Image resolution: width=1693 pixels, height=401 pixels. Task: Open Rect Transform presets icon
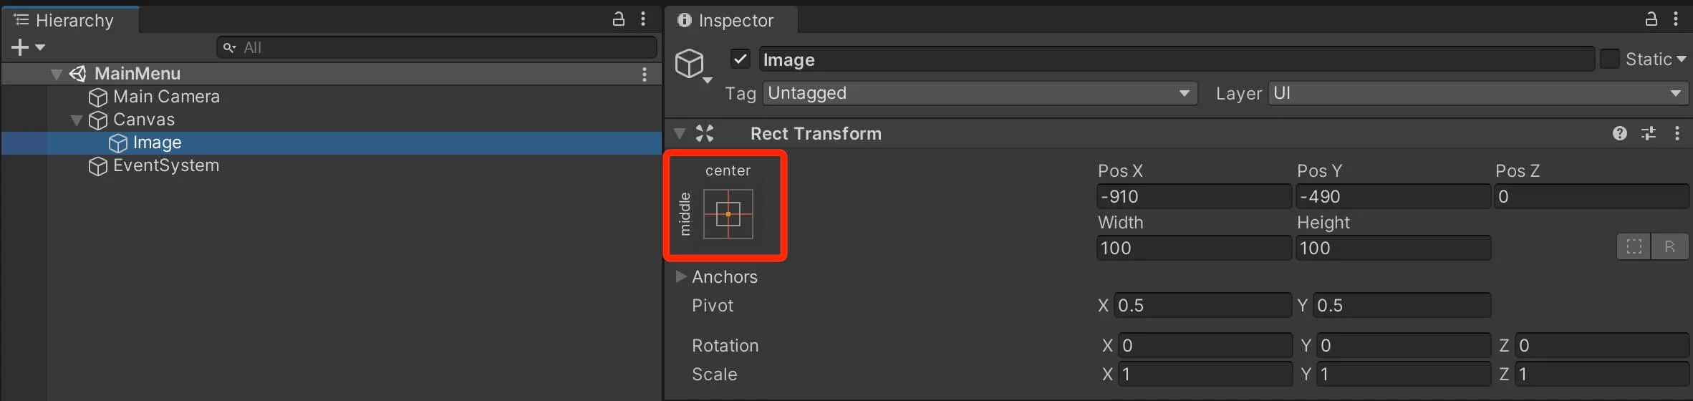point(1649,133)
